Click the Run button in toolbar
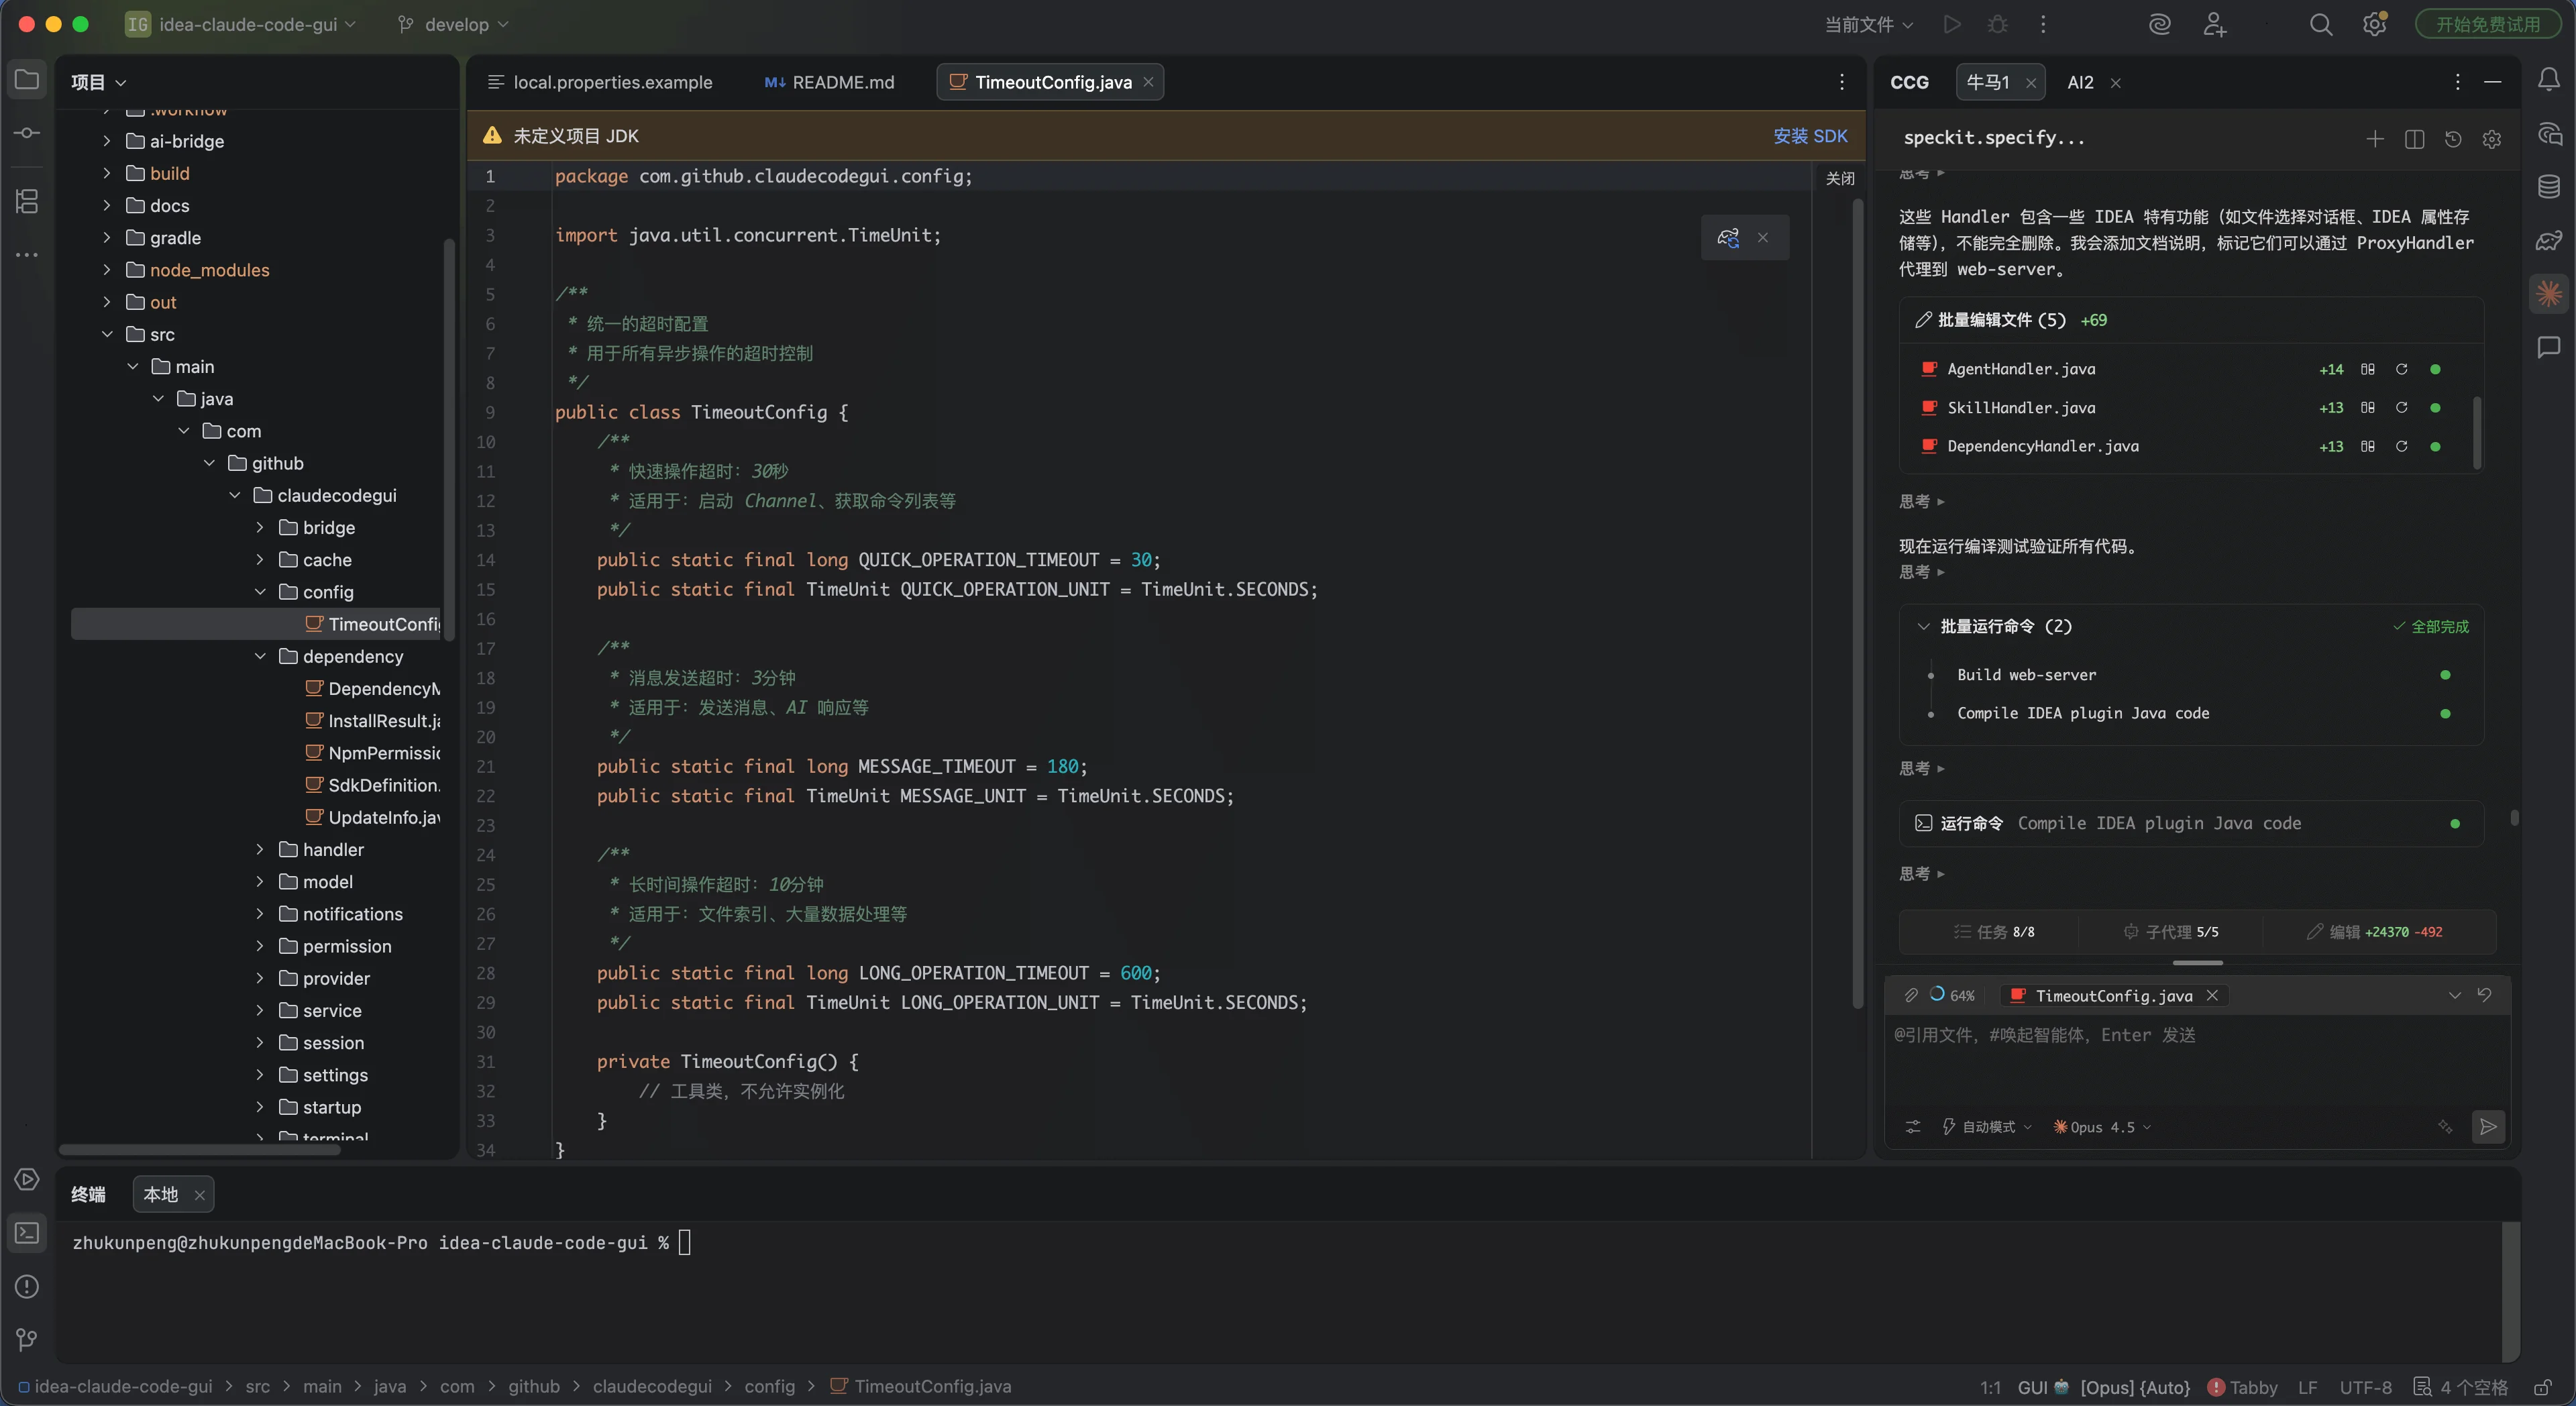 coord(1951,24)
